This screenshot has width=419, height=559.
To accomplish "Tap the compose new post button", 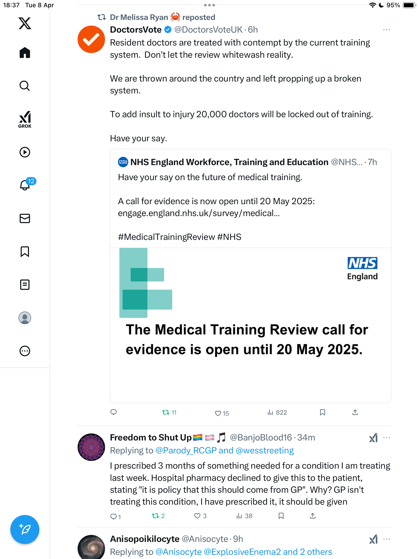I will point(25,529).
